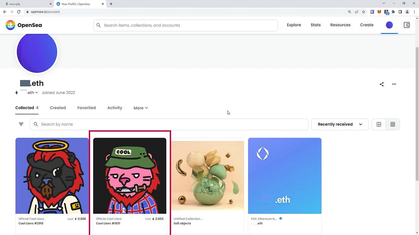Viewport: 419px width, 235px height.
Task: Share the profile with share icon
Action: tap(382, 84)
